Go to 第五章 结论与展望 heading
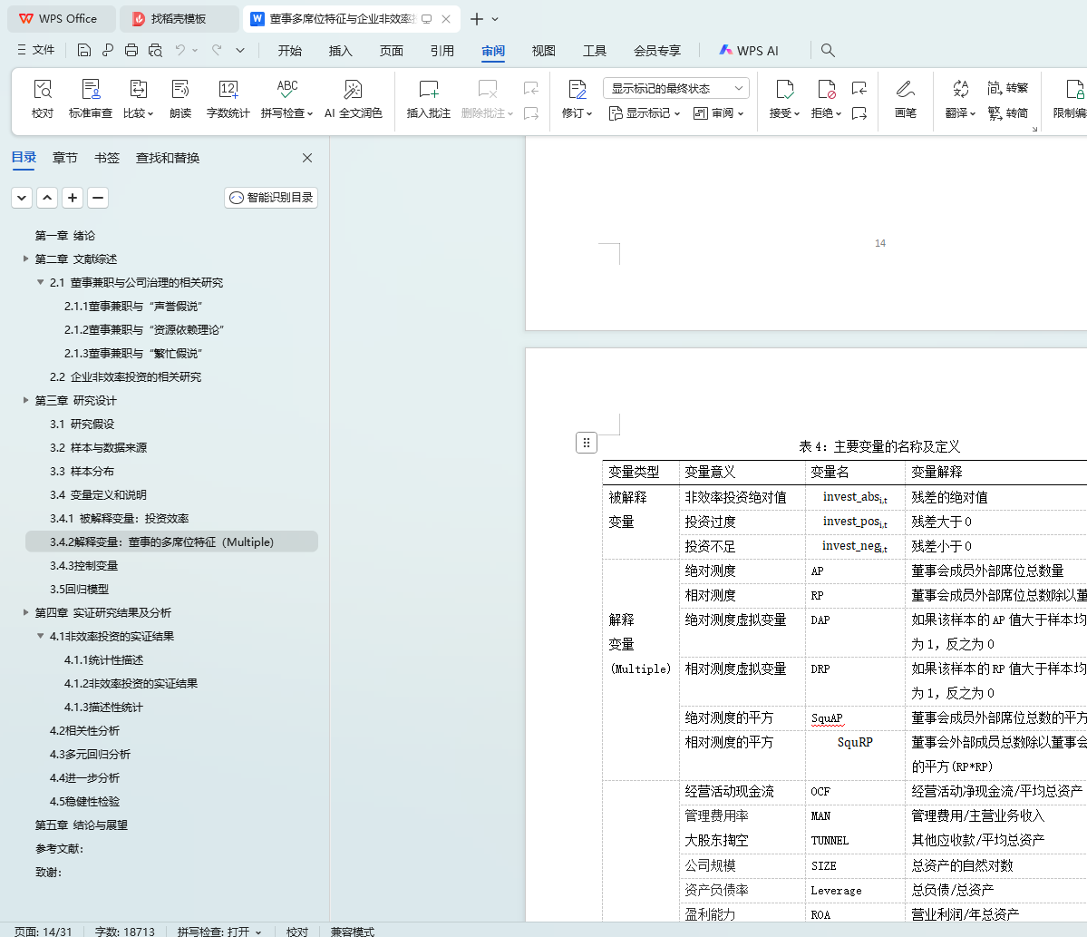 point(82,825)
